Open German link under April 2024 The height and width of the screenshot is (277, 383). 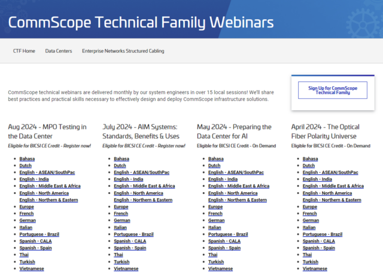[x=311, y=221]
